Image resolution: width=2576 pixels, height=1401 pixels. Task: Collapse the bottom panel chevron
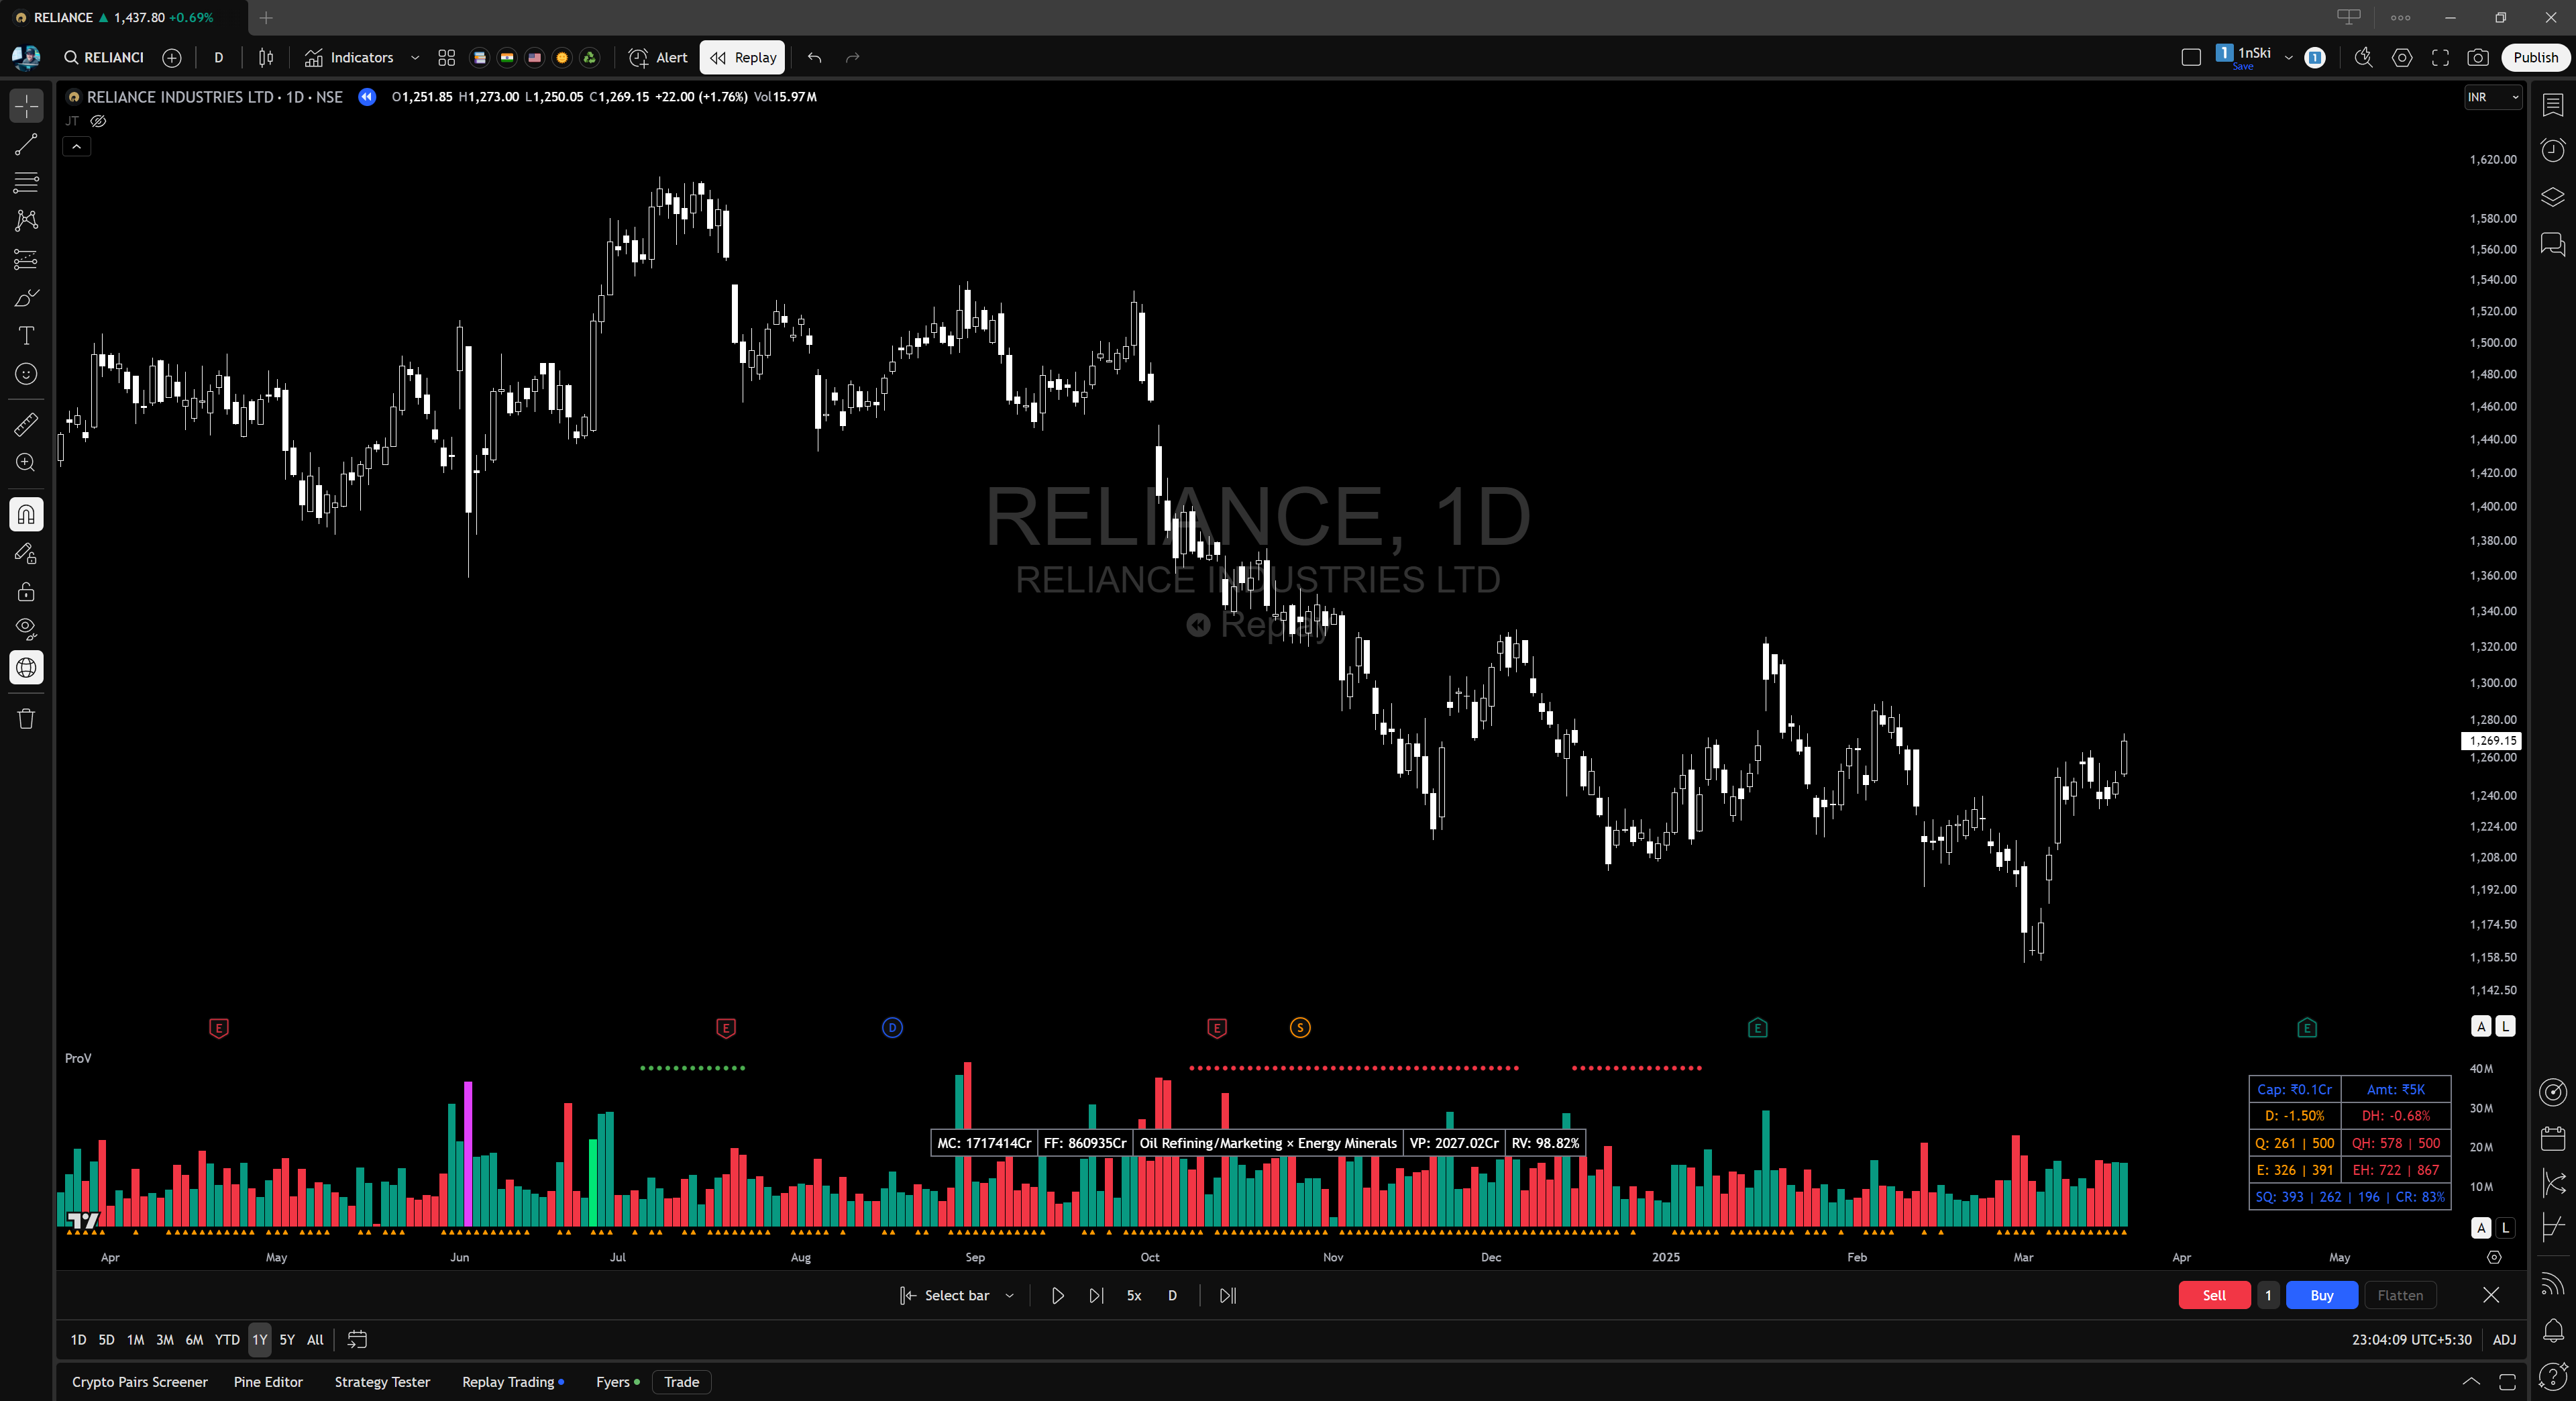(2471, 1382)
